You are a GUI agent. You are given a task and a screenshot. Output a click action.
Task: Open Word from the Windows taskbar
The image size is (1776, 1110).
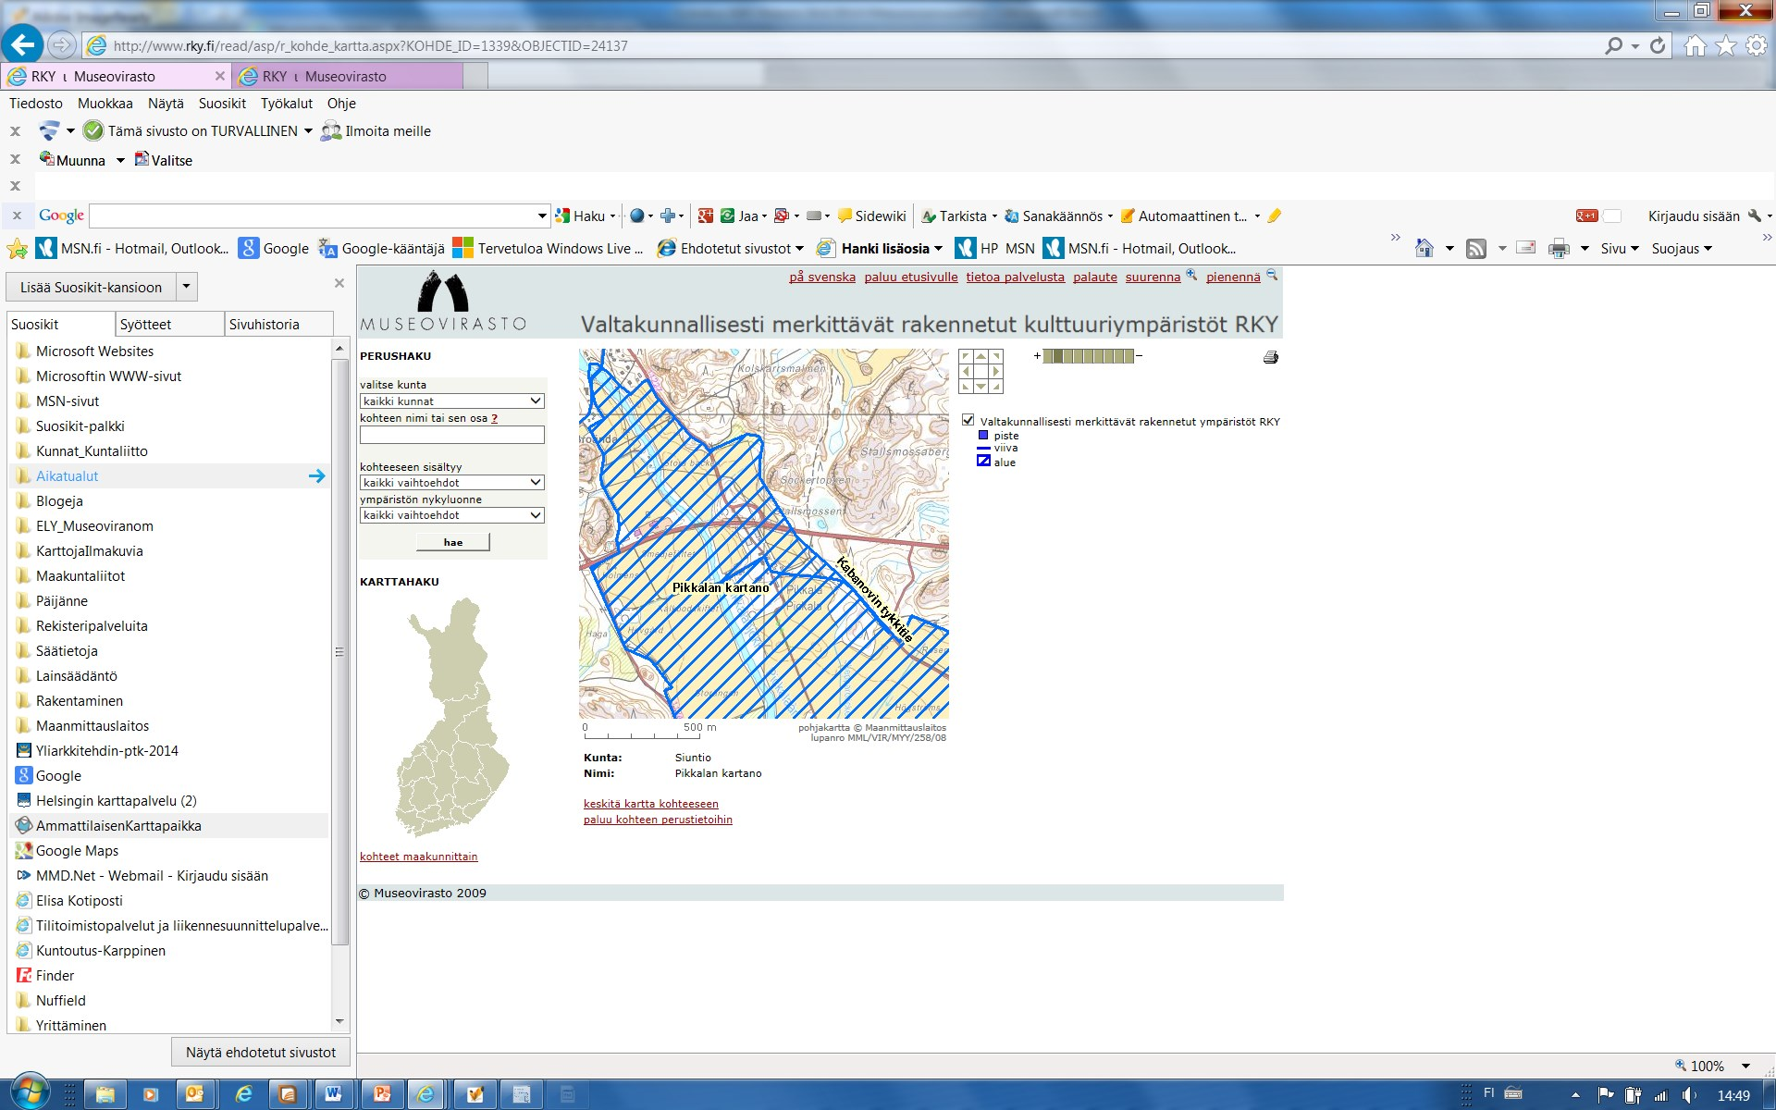(333, 1094)
